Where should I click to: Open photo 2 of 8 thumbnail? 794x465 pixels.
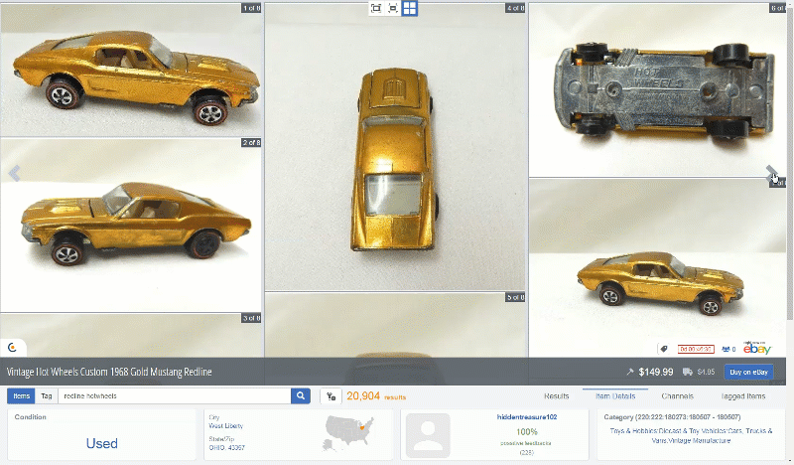pos(131,226)
